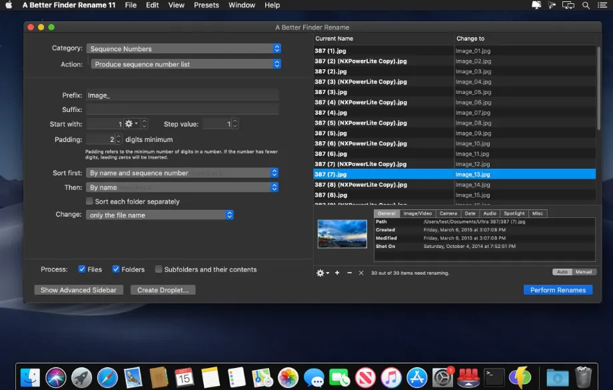Open Safari from the Dock
Viewport: 613px width, 390px height.
click(107, 378)
